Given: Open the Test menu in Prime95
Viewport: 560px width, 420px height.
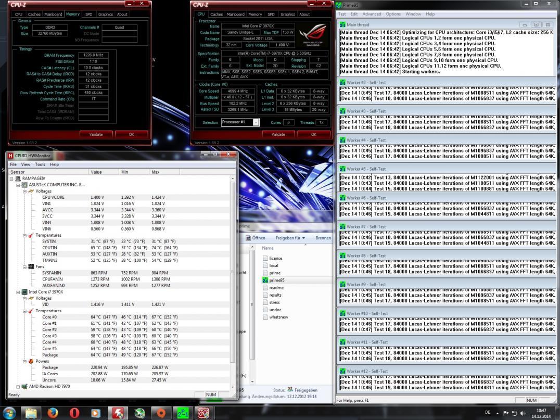Looking at the screenshot, I should click(342, 14).
